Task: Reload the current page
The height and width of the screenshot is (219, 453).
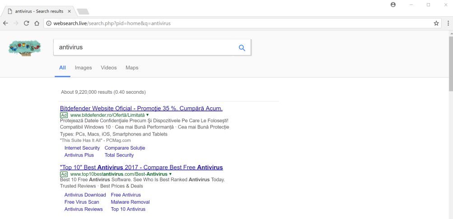Action: (26, 23)
